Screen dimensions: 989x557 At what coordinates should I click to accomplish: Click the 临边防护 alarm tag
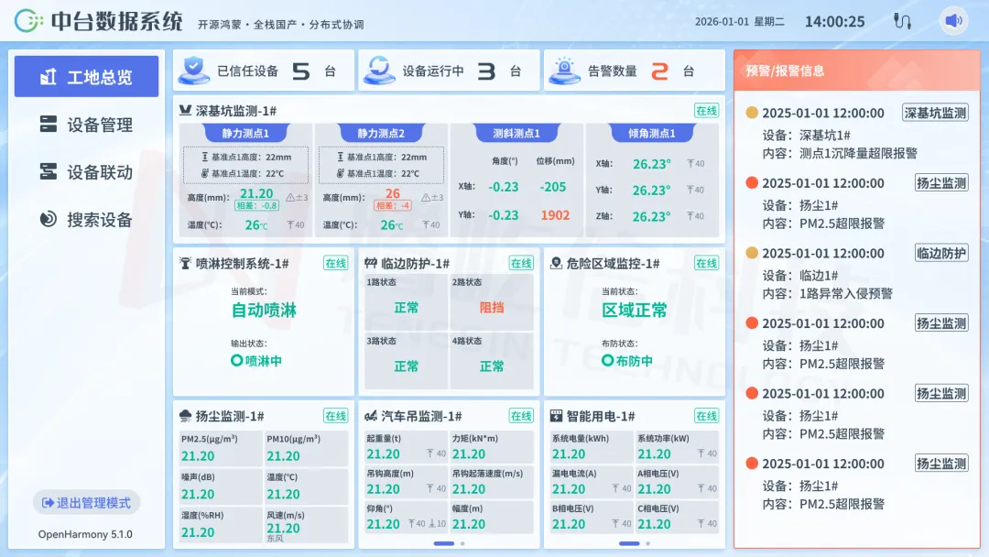click(941, 253)
